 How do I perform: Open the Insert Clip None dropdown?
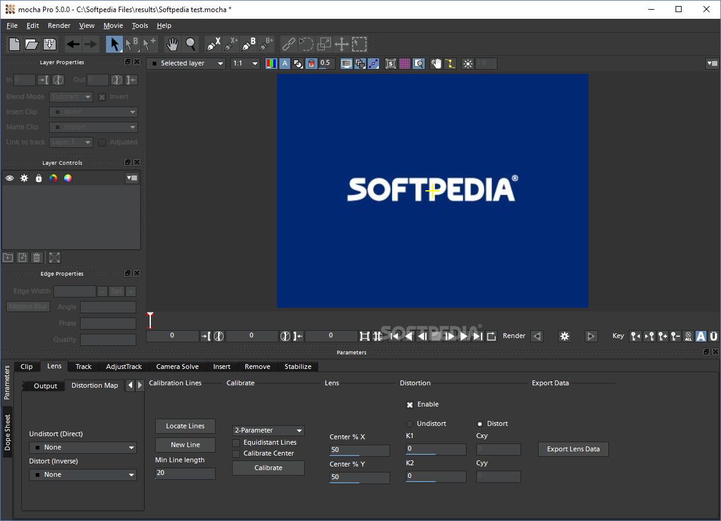coord(93,111)
